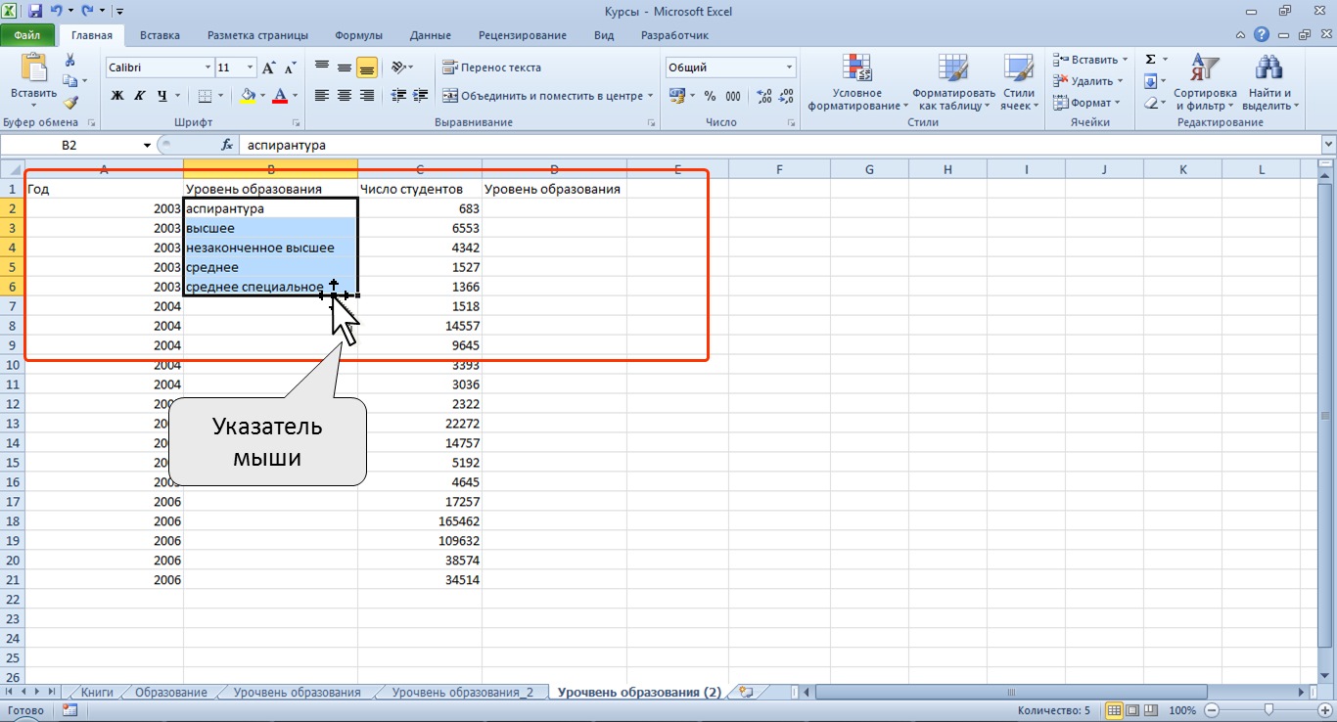Click the macro recording icon in the status bar
The width and height of the screenshot is (1337, 722).
tap(69, 710)
